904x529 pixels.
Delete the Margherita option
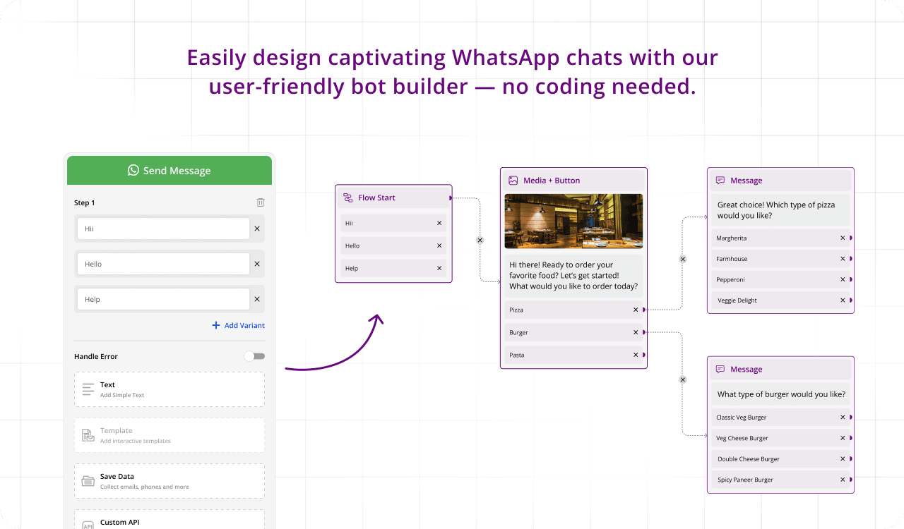pos(843,238)
